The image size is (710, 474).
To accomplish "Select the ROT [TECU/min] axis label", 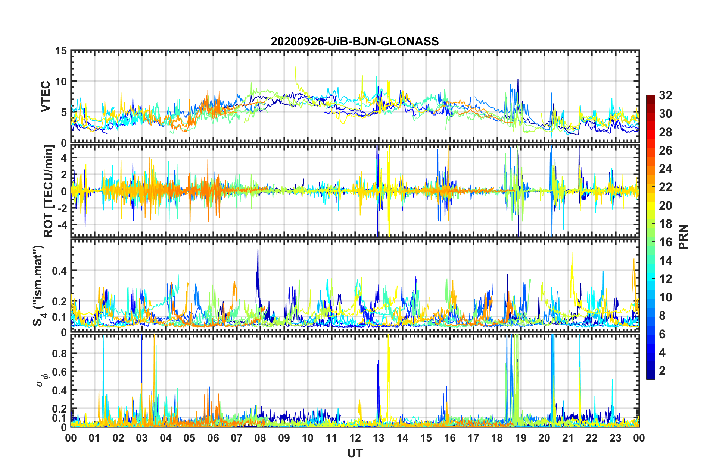I will (x=49, y=191).
